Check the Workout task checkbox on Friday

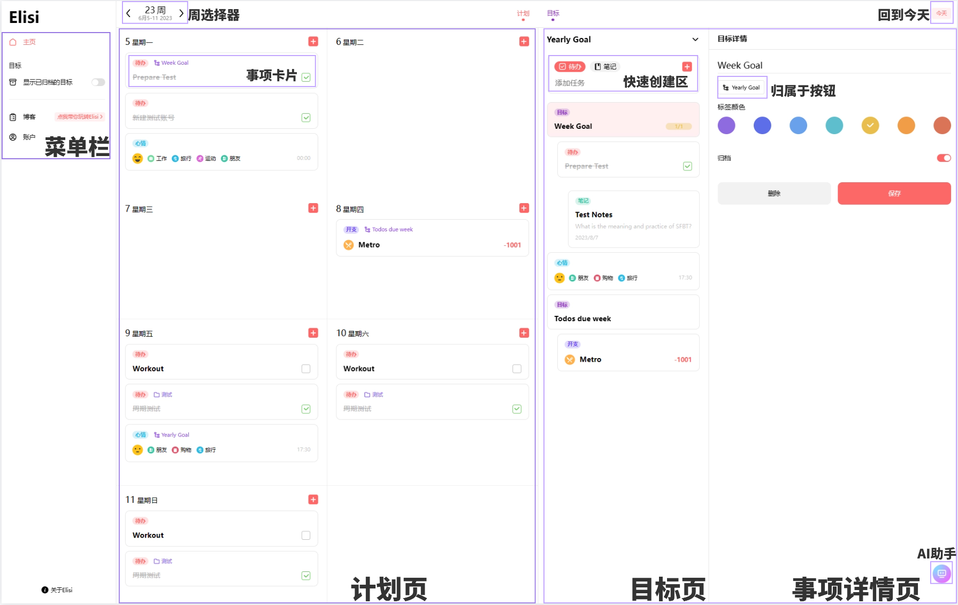pyautogui.click(x=306, y=368)
